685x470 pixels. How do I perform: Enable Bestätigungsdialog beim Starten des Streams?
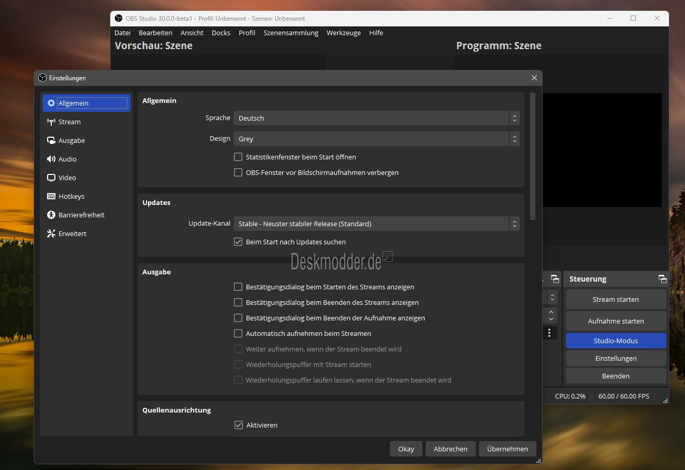[238, 287]
